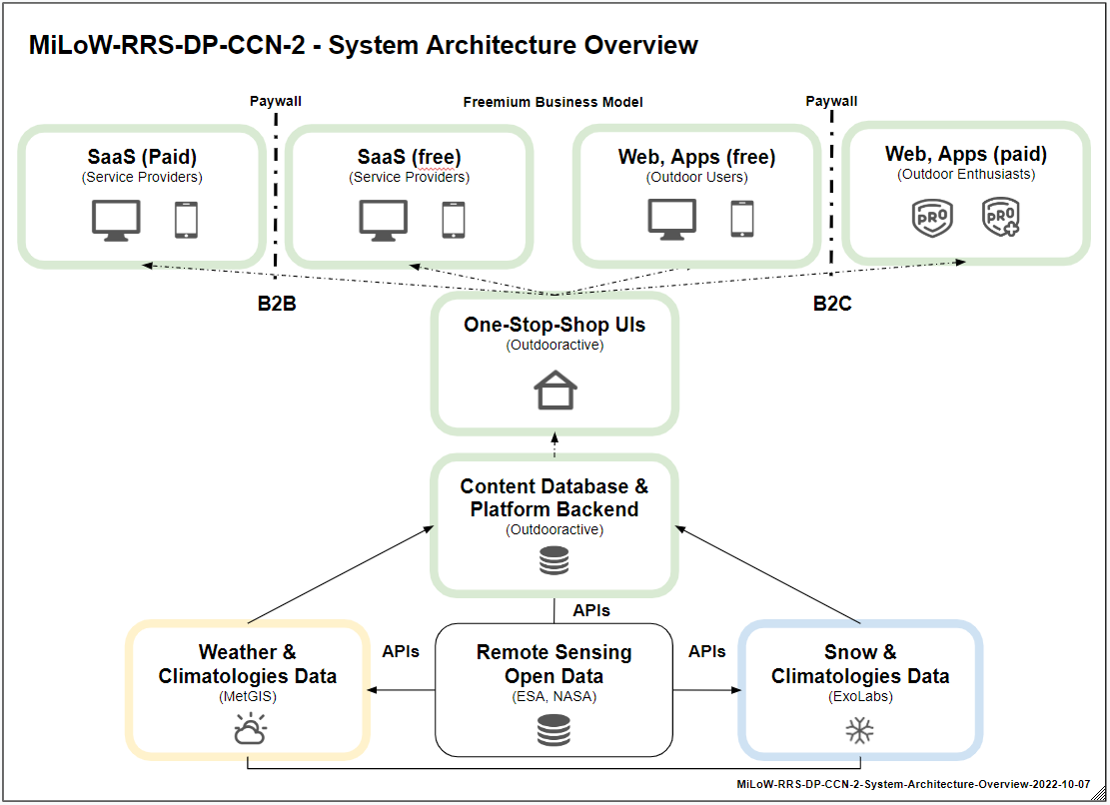Click the Weather & Climatologies Data title
Viewport: 1110px width, 805px height.
coord(248,663)
